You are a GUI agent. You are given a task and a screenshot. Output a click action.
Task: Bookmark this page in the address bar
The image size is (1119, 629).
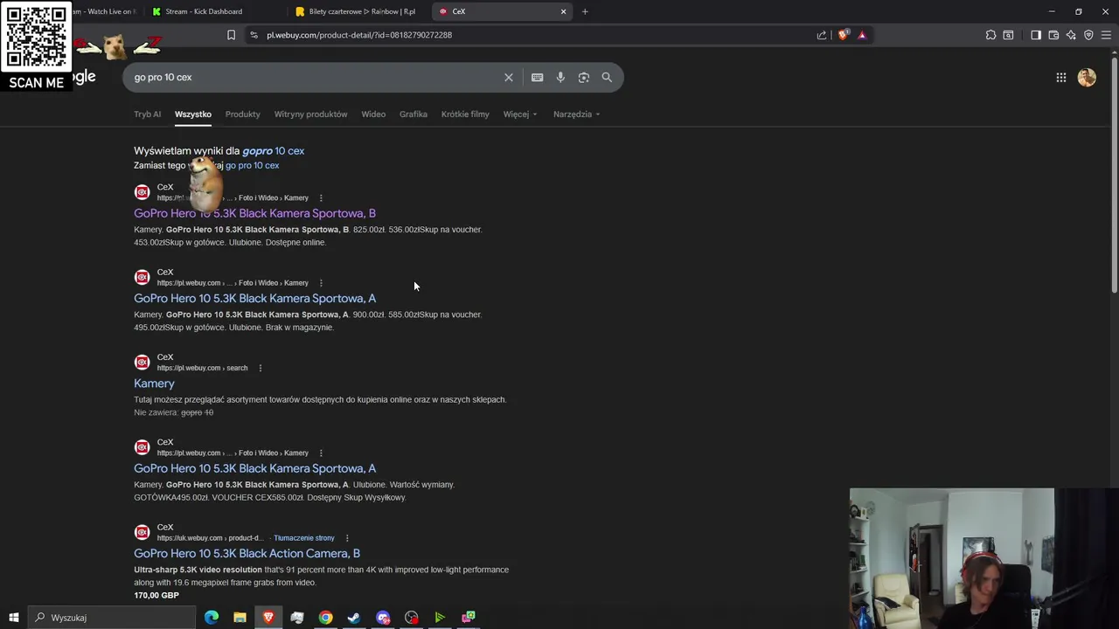tap(231, 35)
